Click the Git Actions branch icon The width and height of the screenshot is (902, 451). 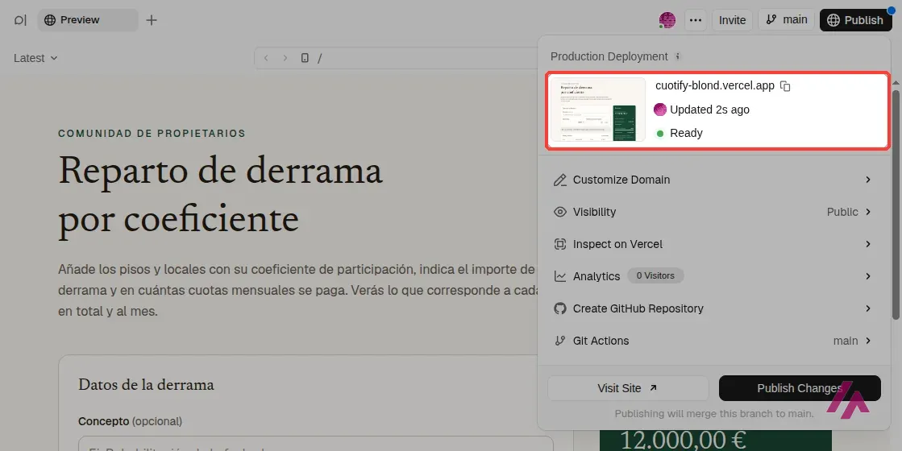[559, 341]
